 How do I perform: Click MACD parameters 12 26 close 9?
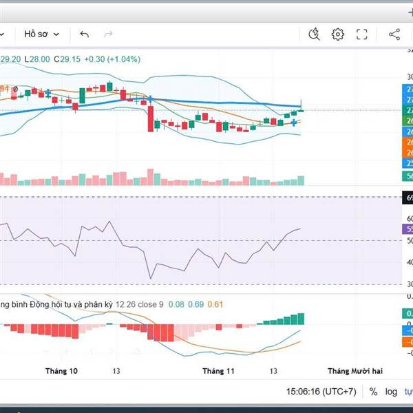140,304
